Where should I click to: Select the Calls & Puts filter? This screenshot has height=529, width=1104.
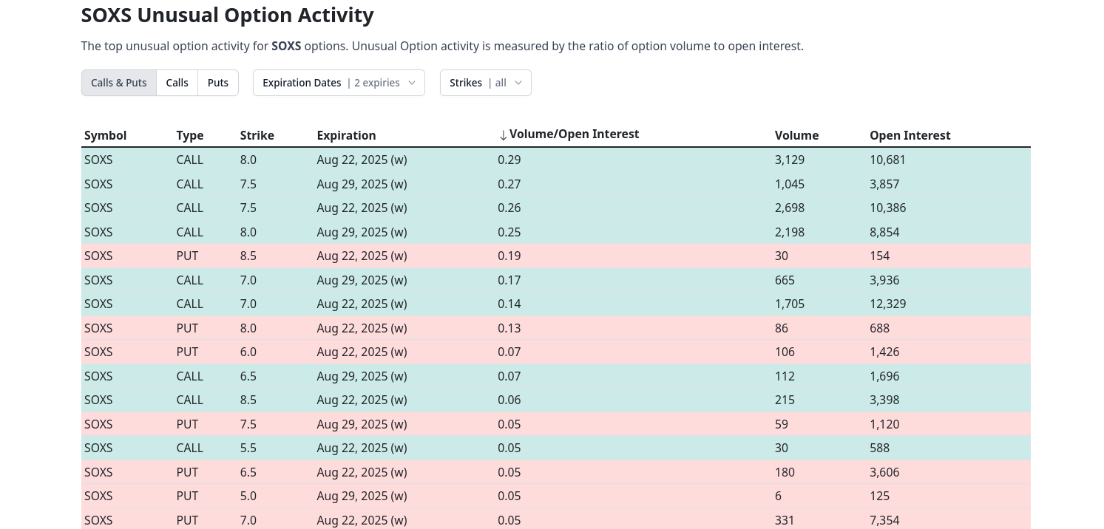coord(119,83)
